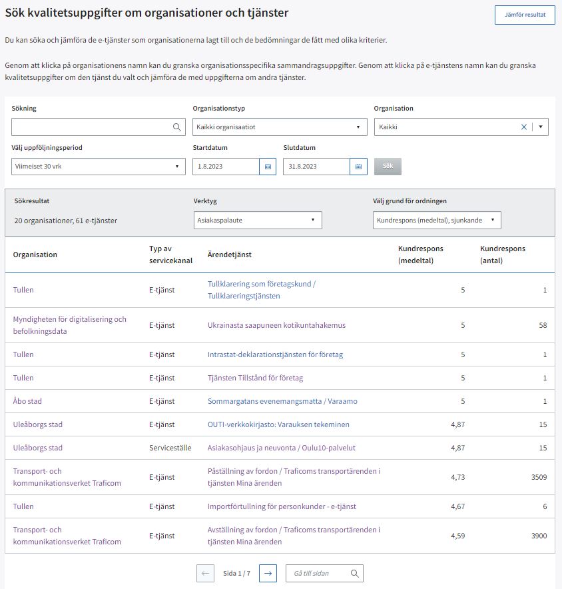Expand the Organisation combo box arrow
This screenshot has height=589, width=562.
(540, 127)
